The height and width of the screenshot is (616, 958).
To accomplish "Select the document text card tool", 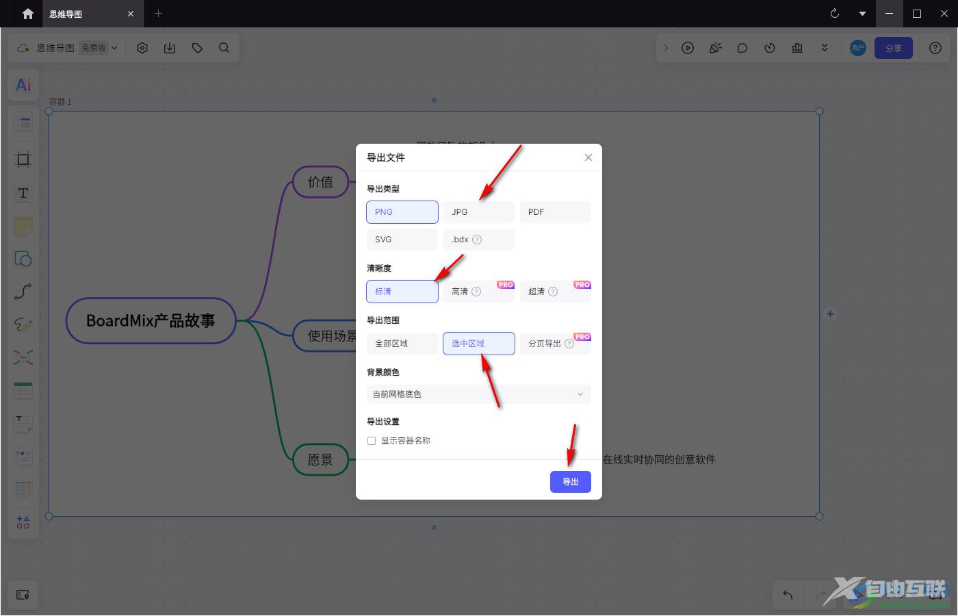I will (23, 423).
